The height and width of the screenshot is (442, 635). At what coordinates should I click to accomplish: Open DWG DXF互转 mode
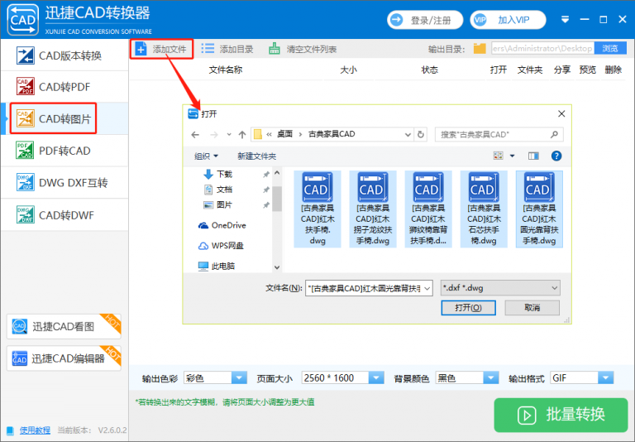pos(64,182)
